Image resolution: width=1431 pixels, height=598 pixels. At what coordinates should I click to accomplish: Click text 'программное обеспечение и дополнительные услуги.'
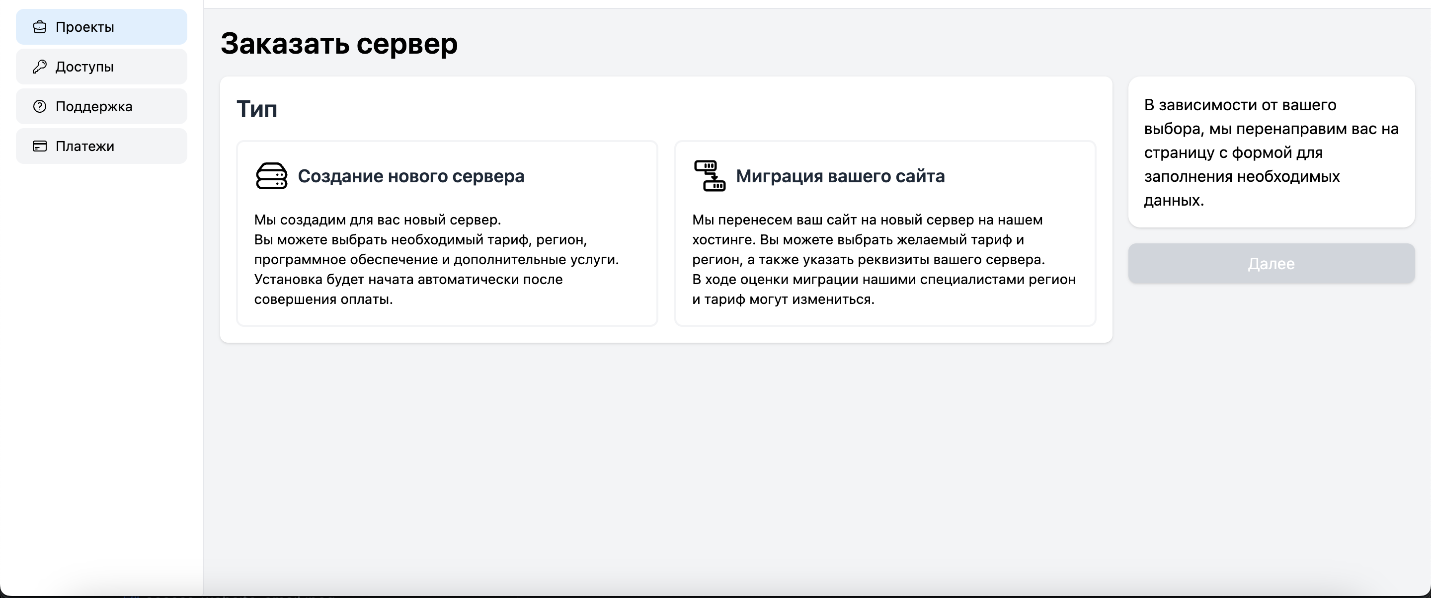pyautogui.click(x=437, y=260)
